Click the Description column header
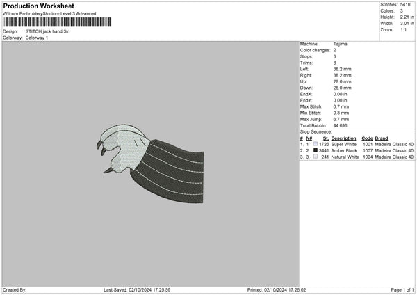The width and height of the screenshot is (417, 295). pyautogui.click(x=343, y=138)
